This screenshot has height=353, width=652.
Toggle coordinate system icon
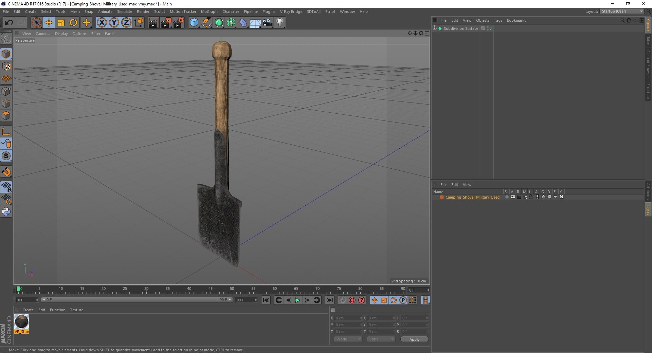pyautogui.click(x=139, y=23)
